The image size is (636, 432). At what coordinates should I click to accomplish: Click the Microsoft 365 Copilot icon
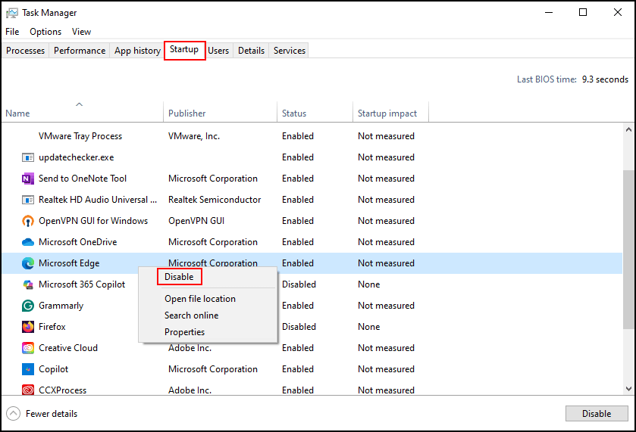[x=27, y=284]
